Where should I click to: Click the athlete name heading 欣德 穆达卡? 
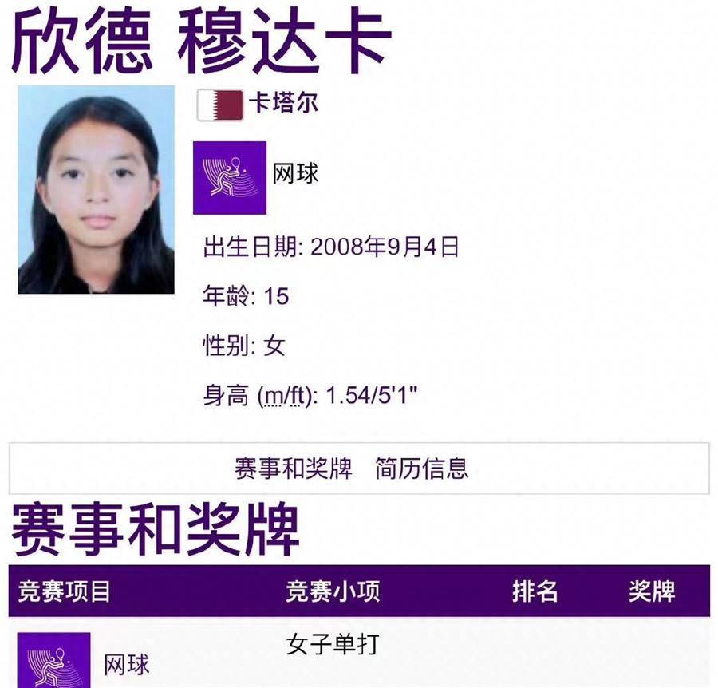click(202, 41)
